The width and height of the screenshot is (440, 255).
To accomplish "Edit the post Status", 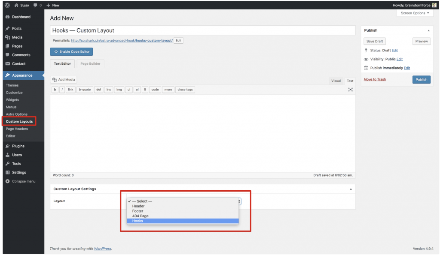I will [394, 51].
